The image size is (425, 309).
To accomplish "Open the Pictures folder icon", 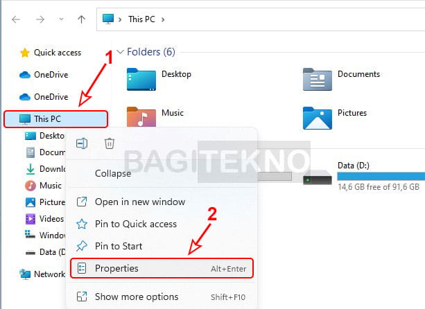I will [317, 118].
